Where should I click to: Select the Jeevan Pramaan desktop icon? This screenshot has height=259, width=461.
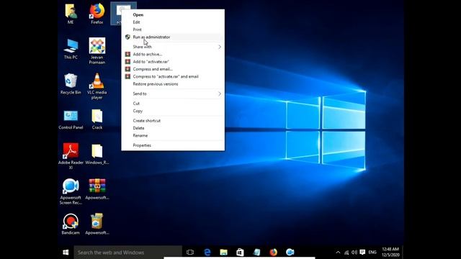coord(97,51)
